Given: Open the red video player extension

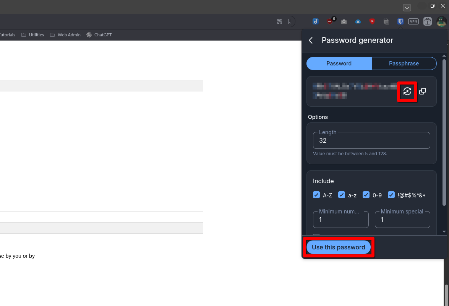Looking at the screenshot, I should pos(372,21).
